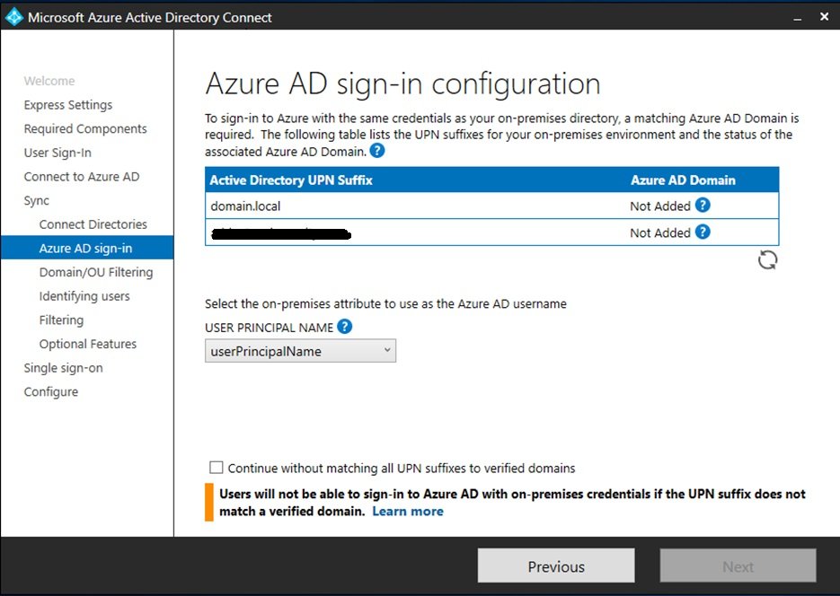Enable Continue without matching all UPN suffixes

click(217, 468)
